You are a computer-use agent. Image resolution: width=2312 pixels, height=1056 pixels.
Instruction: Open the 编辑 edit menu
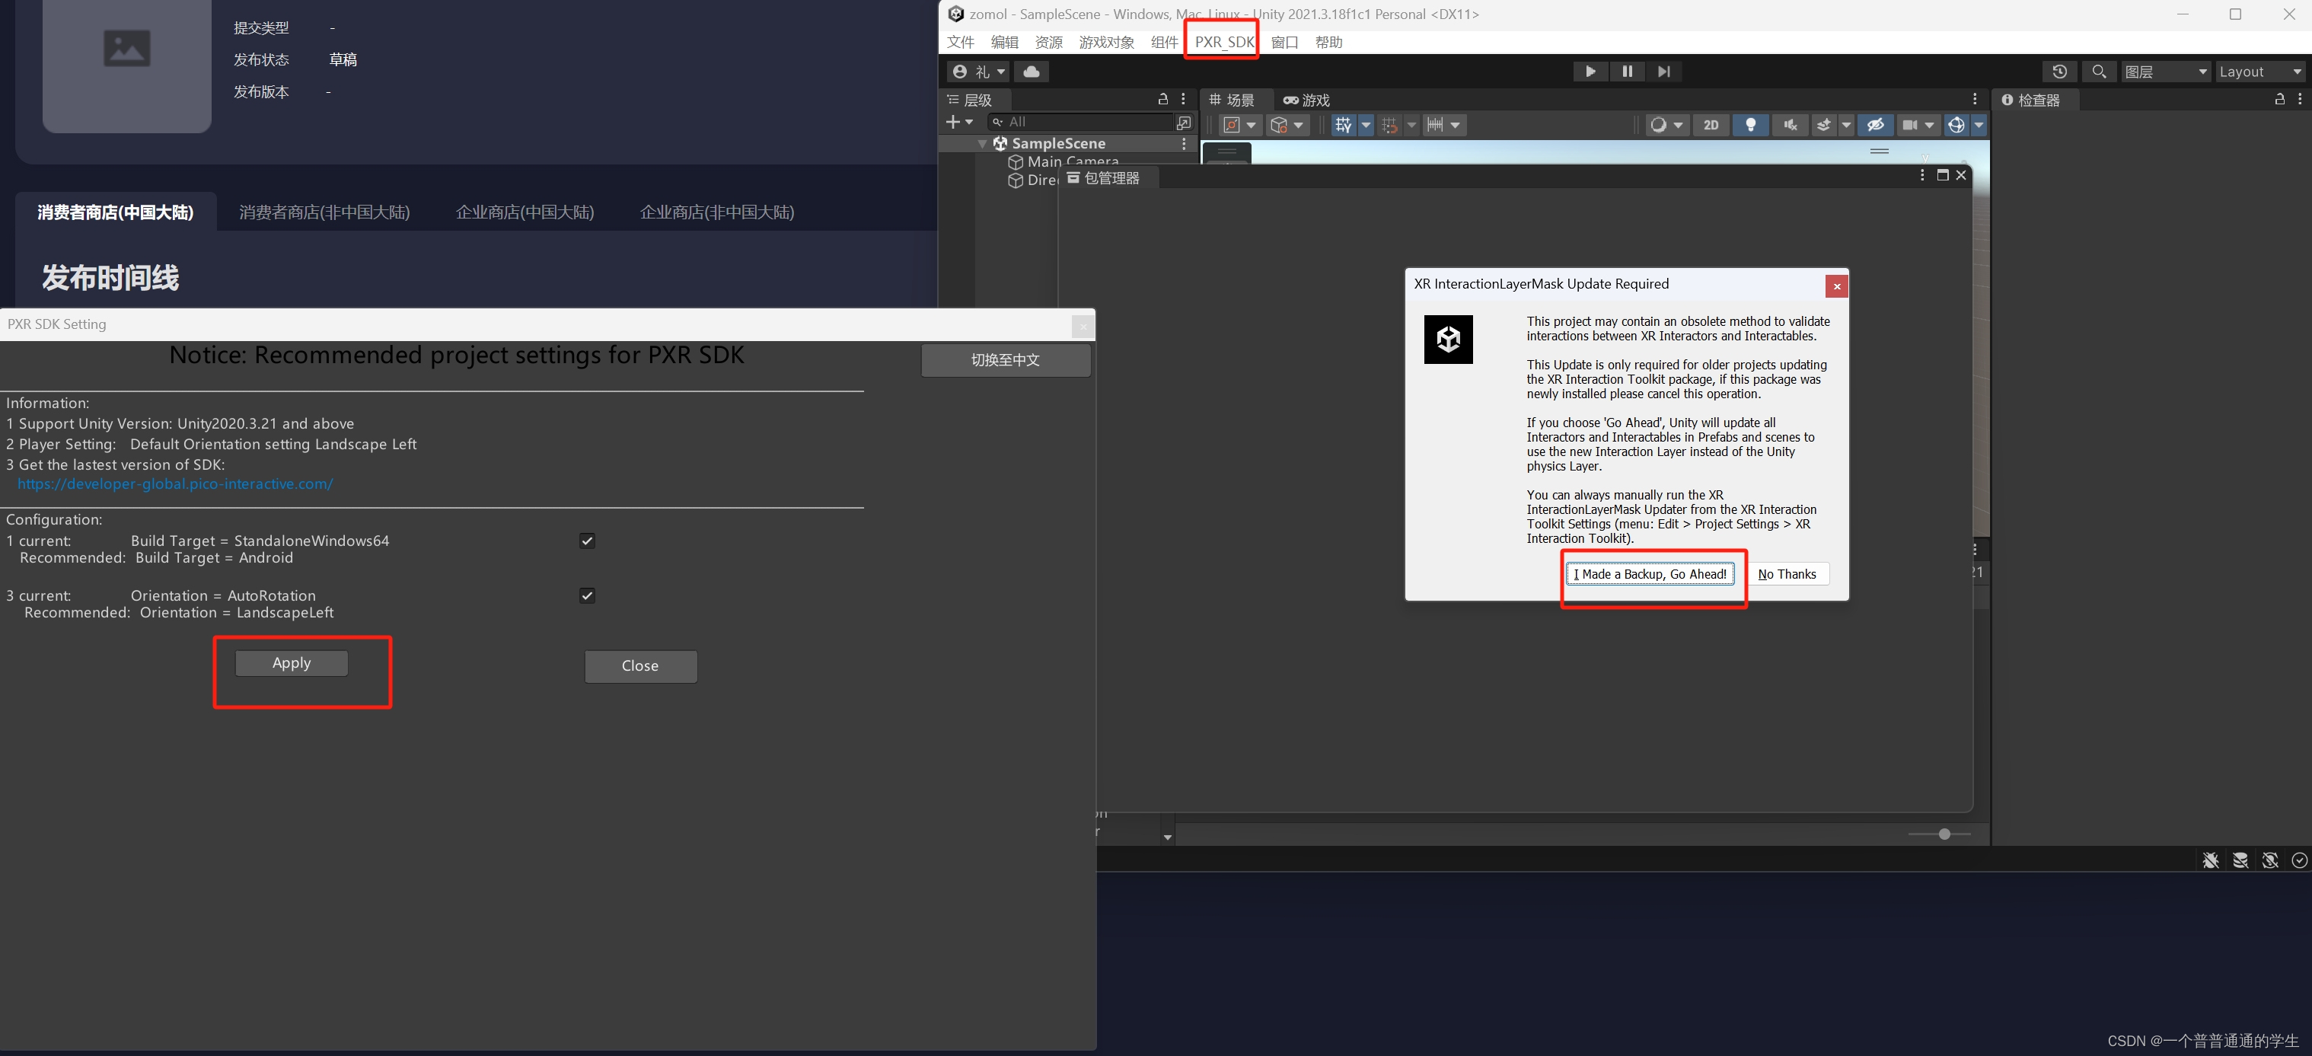tap(1004, 42)
